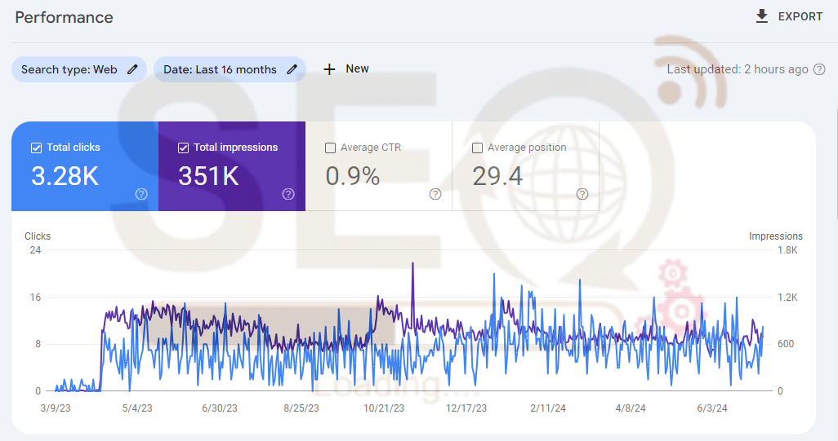The height and width of the screenshot is (441, 838).
Task: Open the help icon in Average CTR card
Action: click(435, 194)
